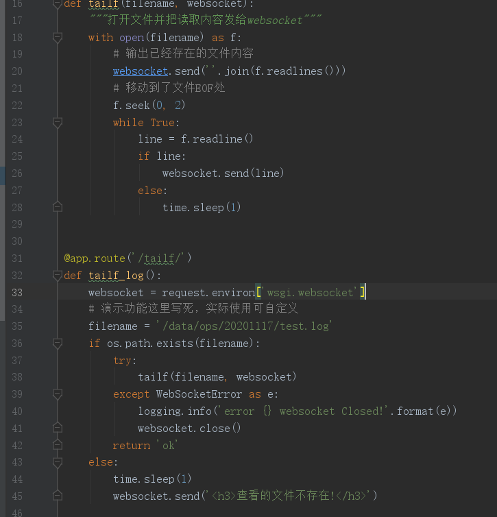Click the comment '# 移动到了文件EOF处'
Screen dimensions: 497x517
169,88
